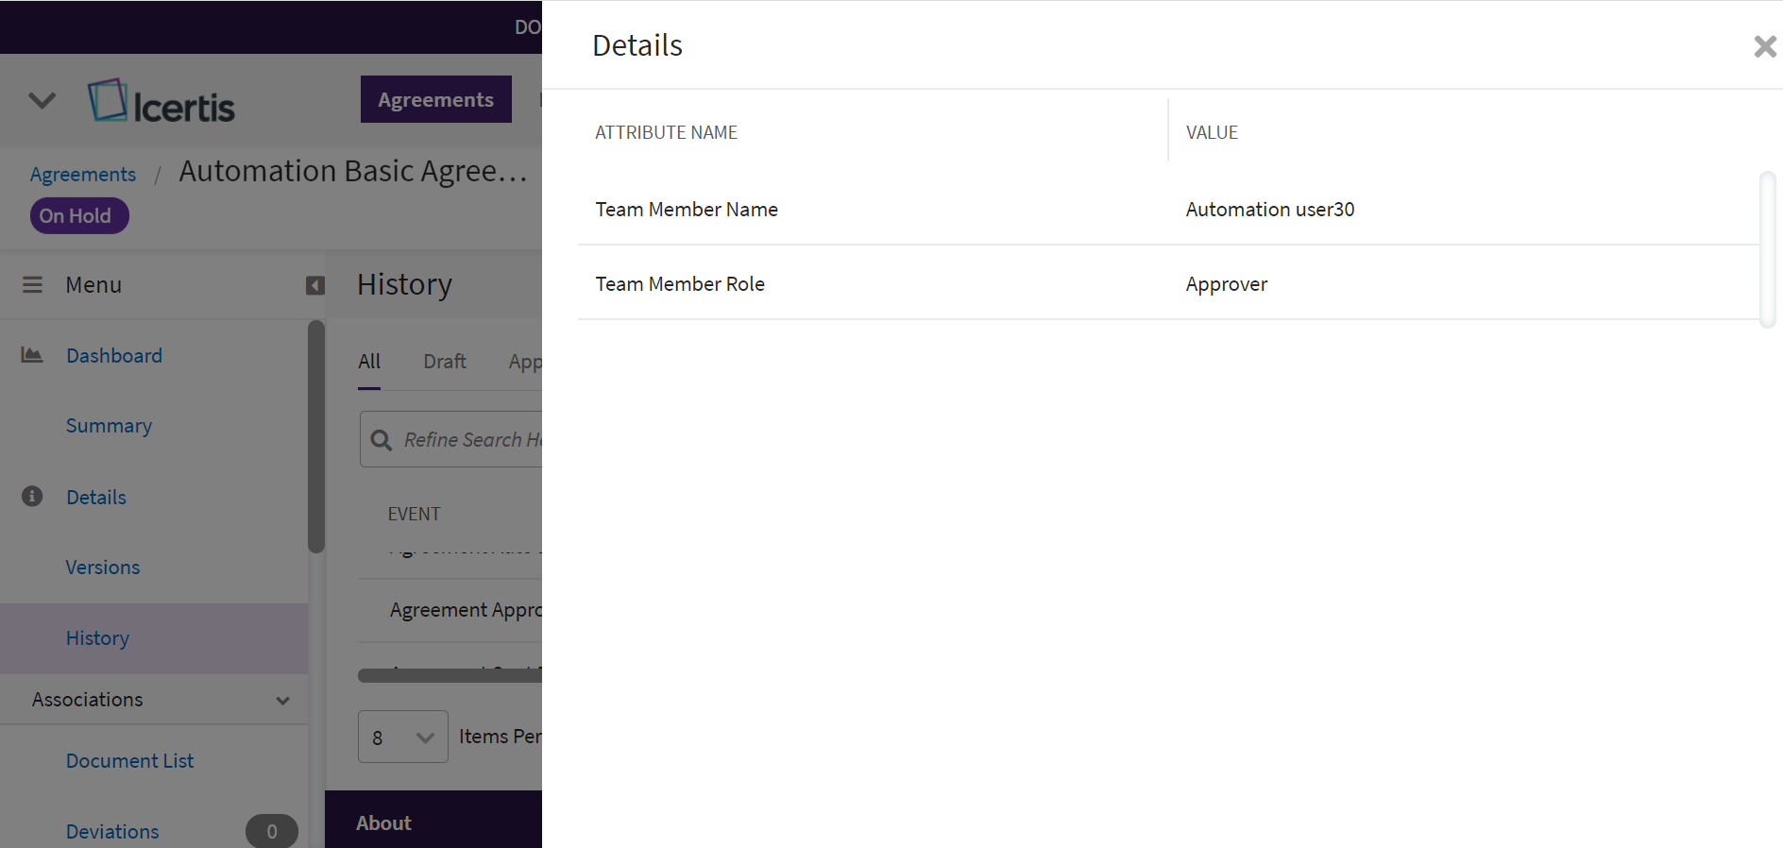The width and height of the screenshot is (1783, 848).
Task: Click the search magnifier icon in History
Action: [x=382, y=440]
